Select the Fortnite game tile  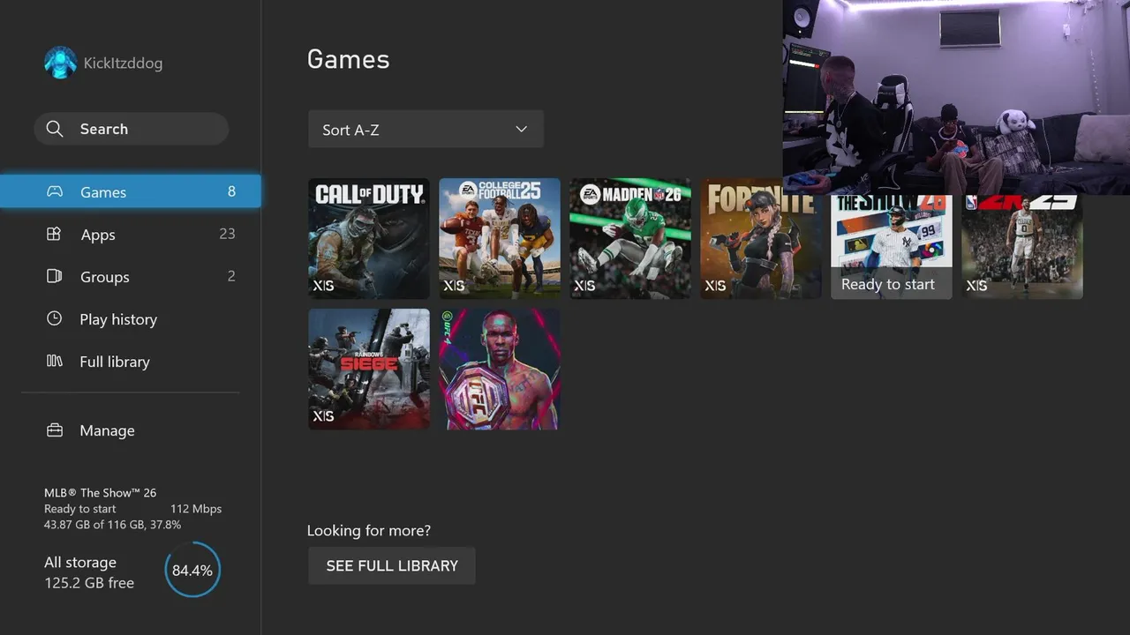pyautogui.click(x=761, y=239)
